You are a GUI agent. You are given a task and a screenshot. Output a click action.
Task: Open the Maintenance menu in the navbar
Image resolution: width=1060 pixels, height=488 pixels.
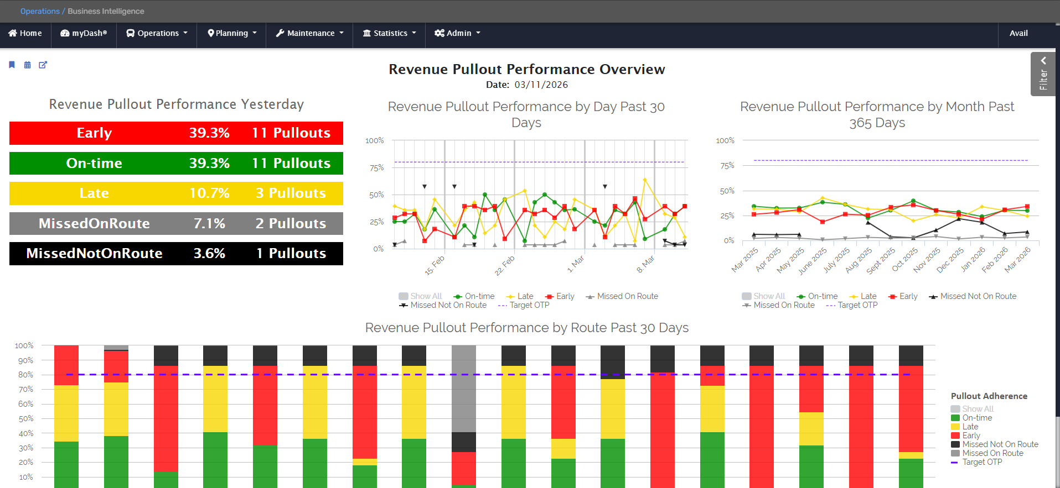coord(311,33)
